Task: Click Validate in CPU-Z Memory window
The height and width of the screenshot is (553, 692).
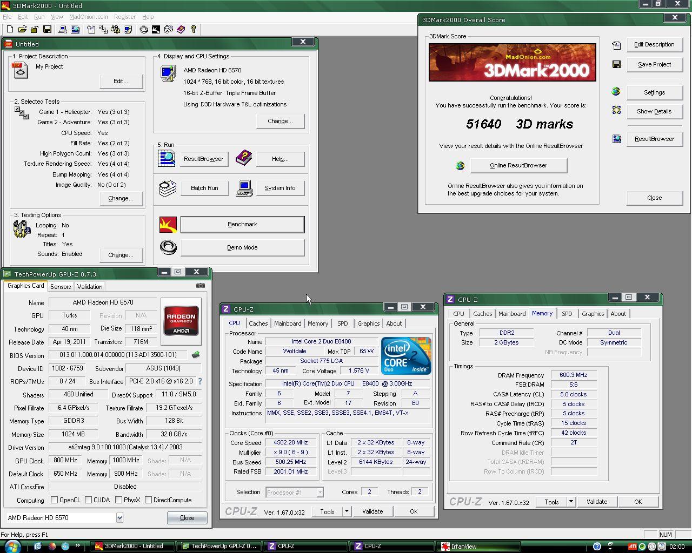Action: [597, 502]
